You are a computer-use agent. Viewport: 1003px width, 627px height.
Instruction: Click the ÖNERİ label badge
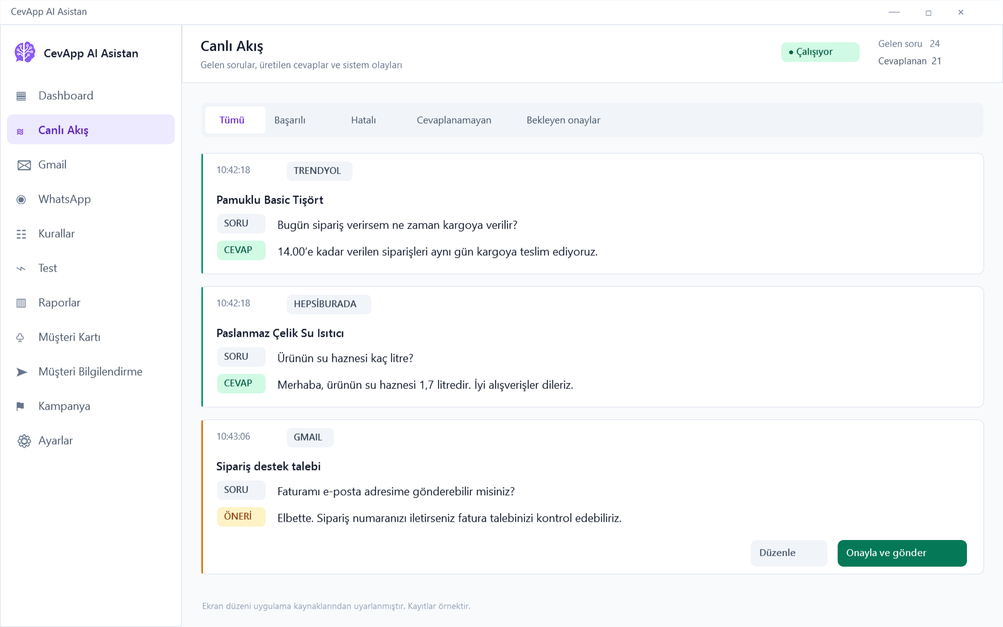(241, 516)
